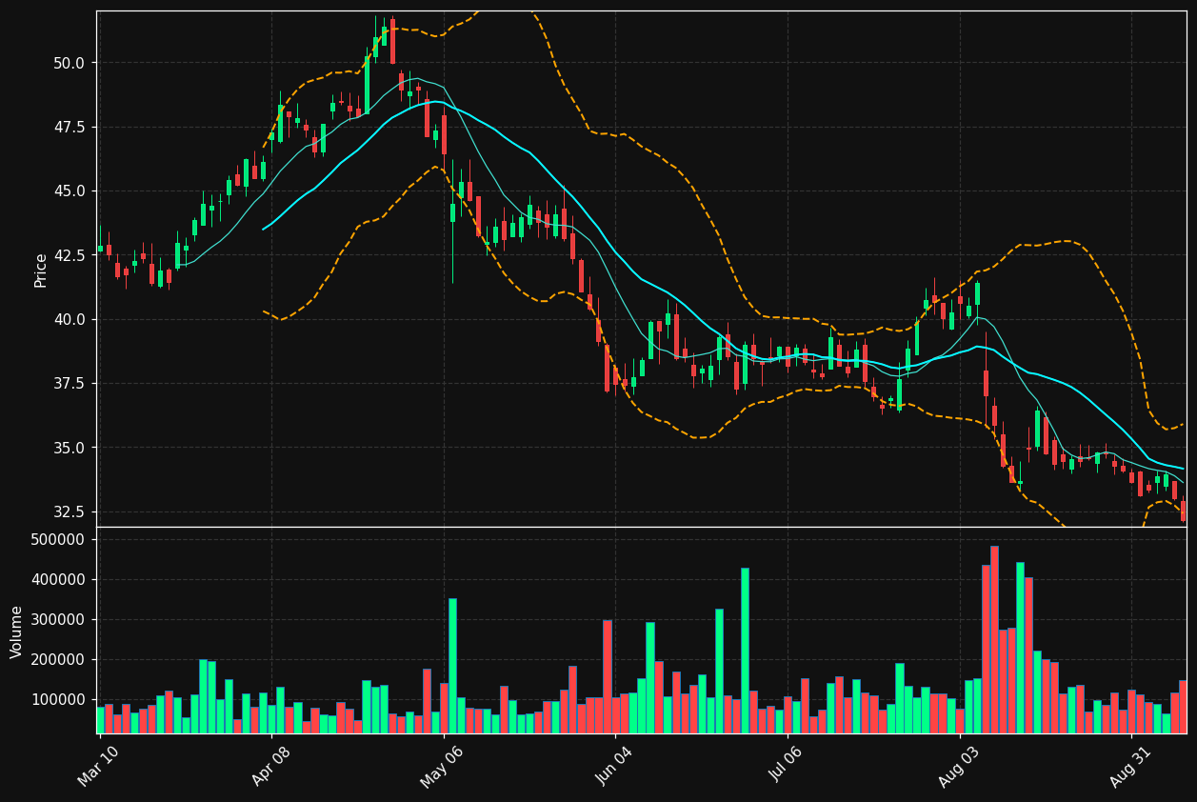Select the green volume bar near 350000 after May 06
The image size is (1197, 802).
coord(452,666)
